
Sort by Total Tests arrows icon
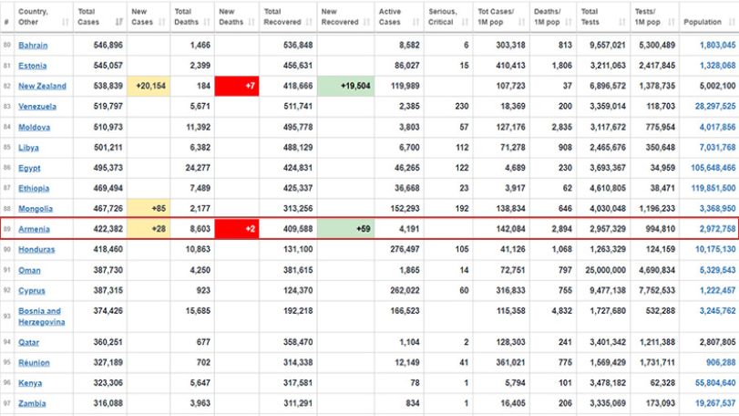click(621, 22)
